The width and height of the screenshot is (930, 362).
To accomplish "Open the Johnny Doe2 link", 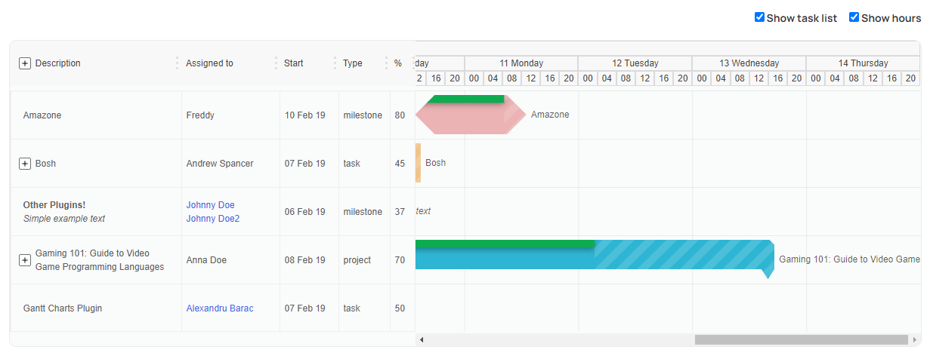I will click(213, 219).
